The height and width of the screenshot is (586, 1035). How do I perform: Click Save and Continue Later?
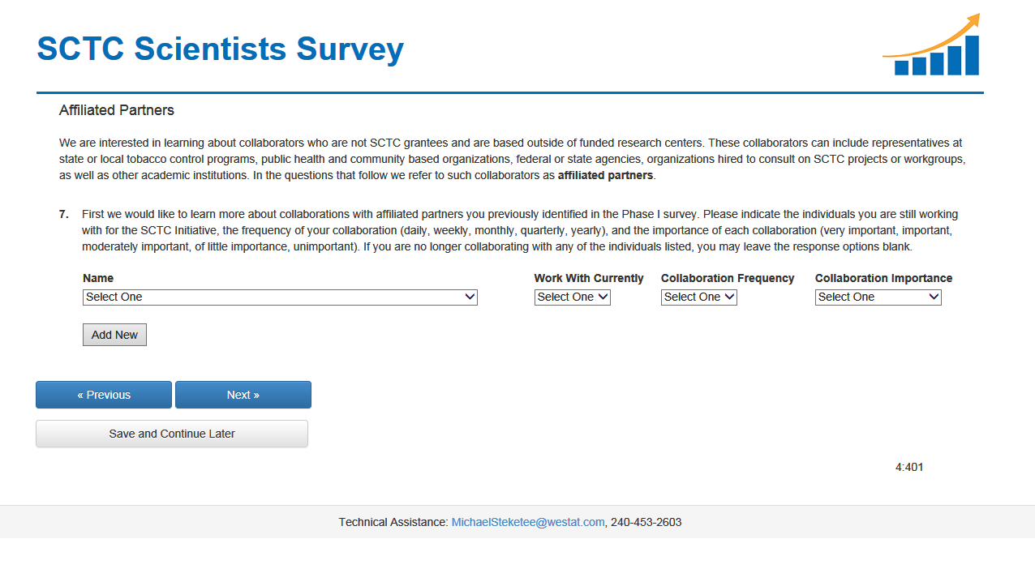172,434
